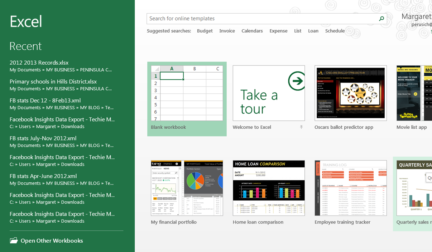
Task: Search suggested term List
Action: [x=298, y=31]
